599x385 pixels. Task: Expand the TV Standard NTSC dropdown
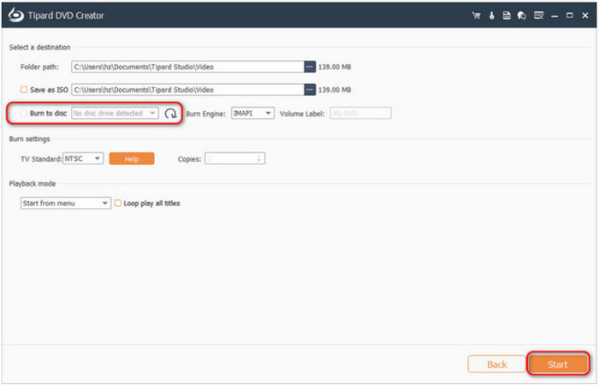(x=83, y=158)
